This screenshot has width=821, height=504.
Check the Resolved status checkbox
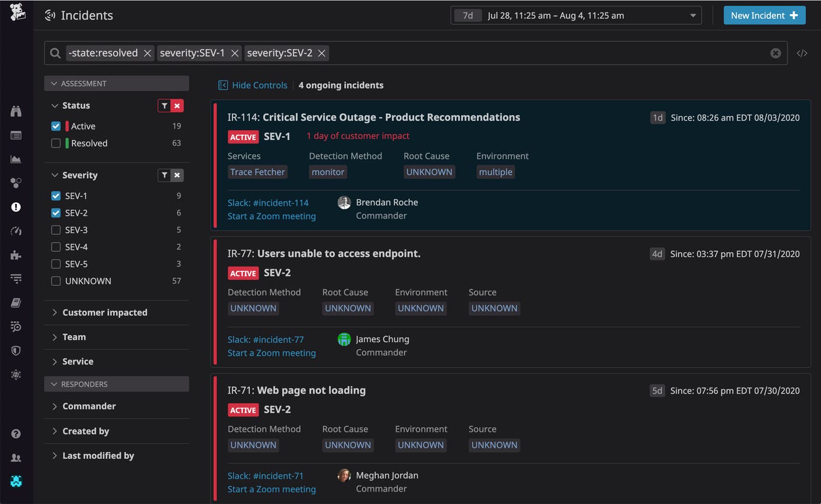[56, 143]
